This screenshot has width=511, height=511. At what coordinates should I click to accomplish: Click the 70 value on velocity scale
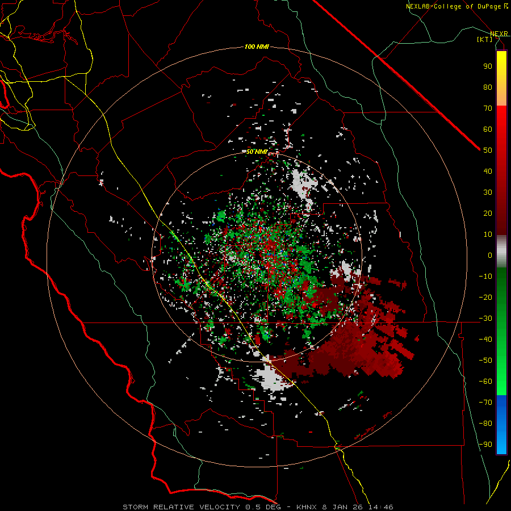coord(488,108)
